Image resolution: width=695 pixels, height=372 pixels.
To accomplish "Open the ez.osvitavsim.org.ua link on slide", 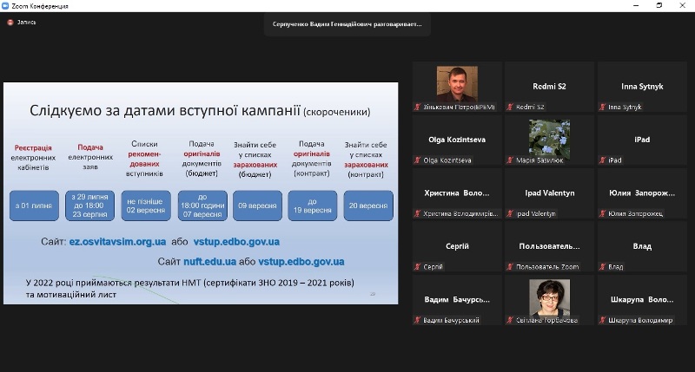I will pos(117,242).
